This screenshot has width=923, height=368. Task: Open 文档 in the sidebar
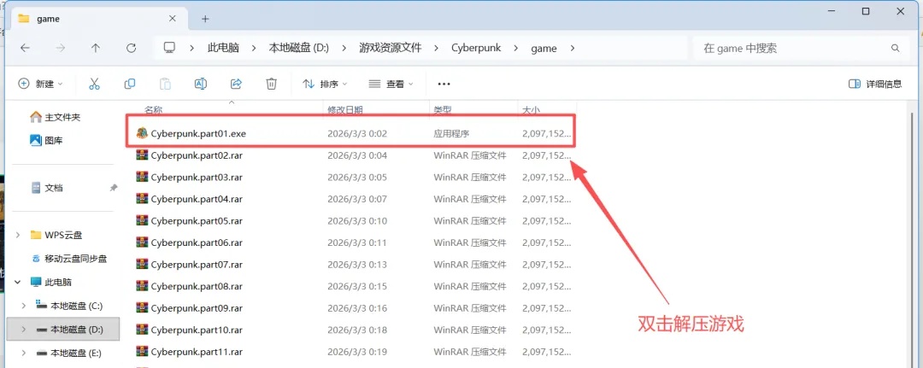point(46,188)
